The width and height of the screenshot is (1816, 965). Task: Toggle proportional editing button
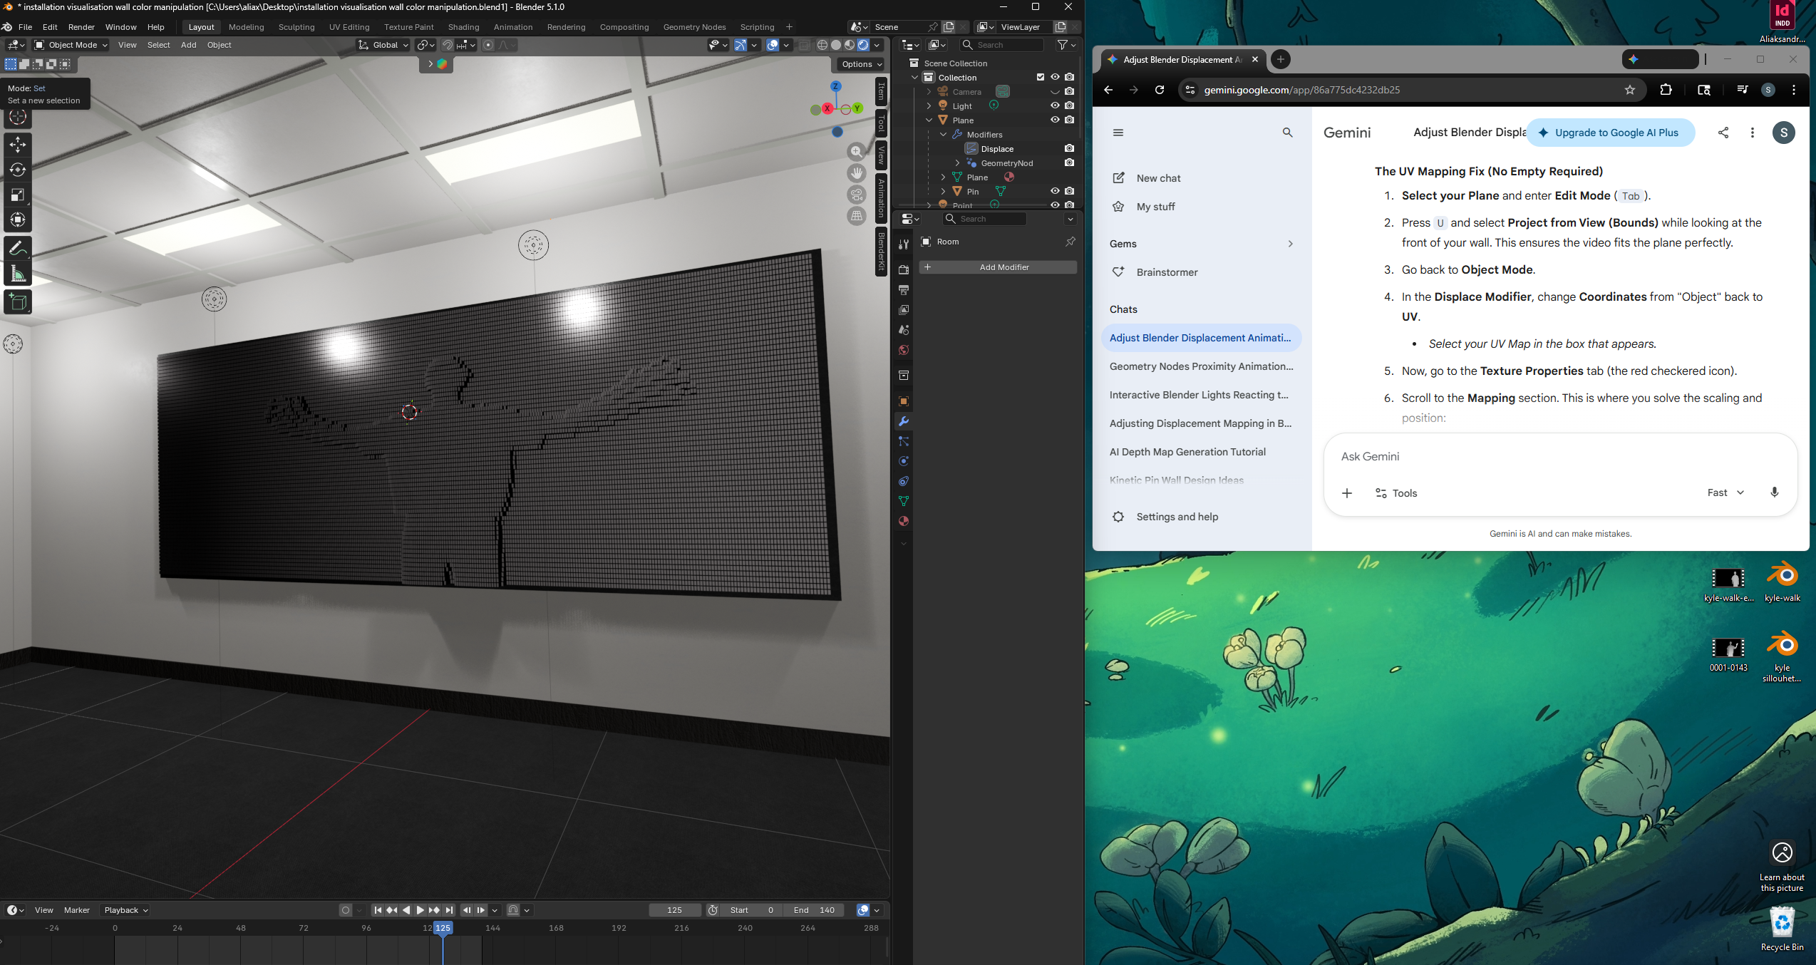click(488, 45)
